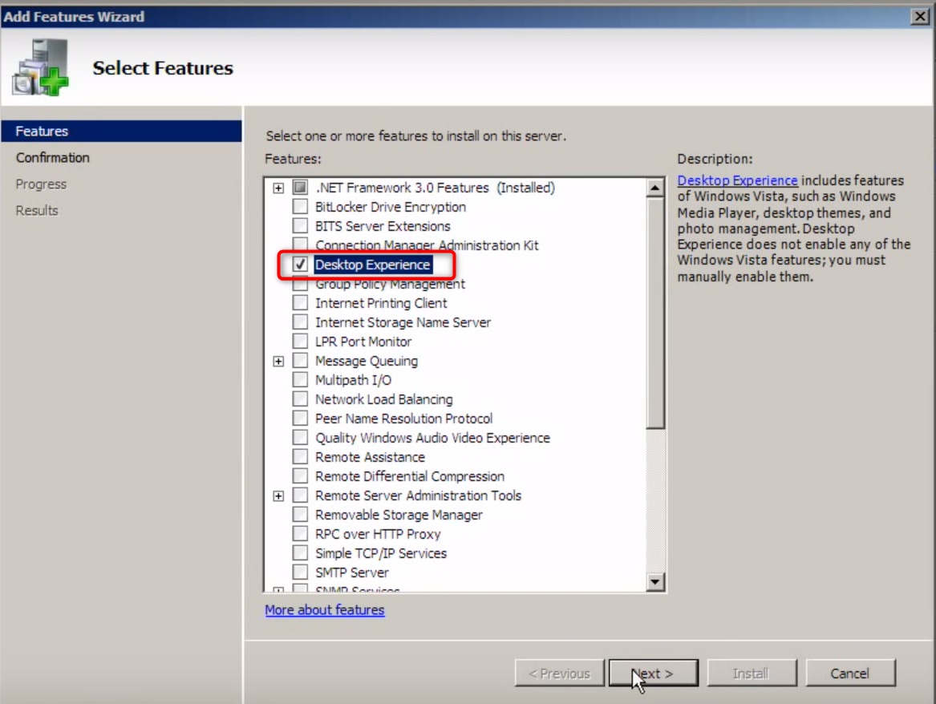Close the Add Features Wizard window
936x704 pixels.
pyautogui.click(x=920, y=16)
